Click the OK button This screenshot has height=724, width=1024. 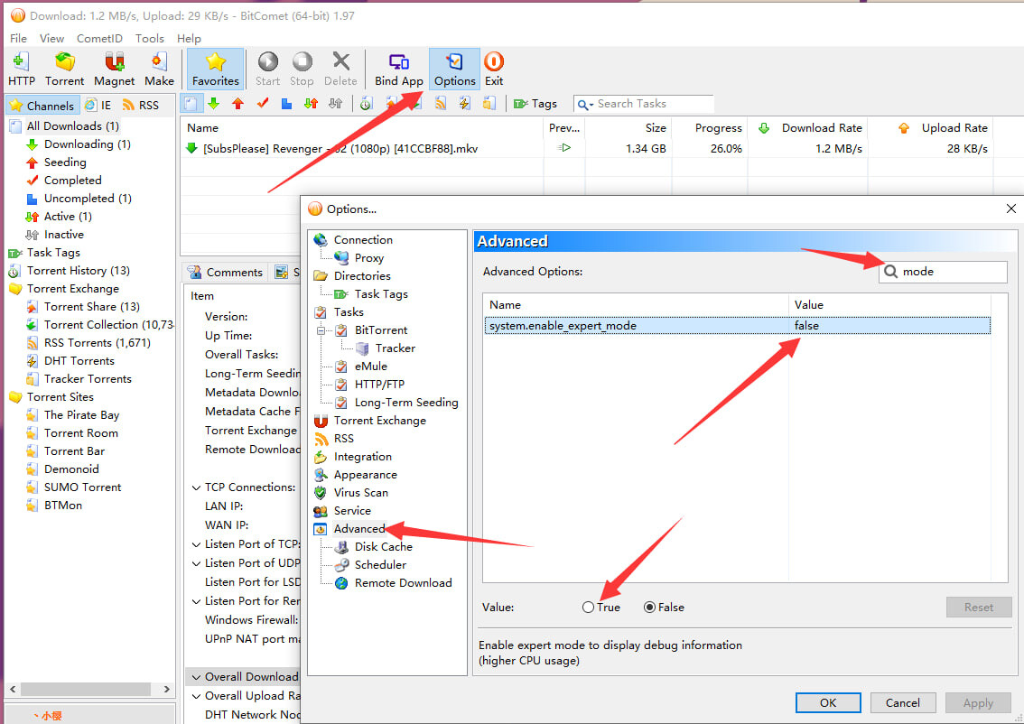(828, 702)
